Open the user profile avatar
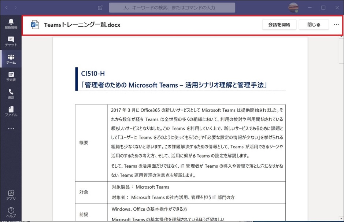The width and height of the screenshot is (344, 222). (x=293, y=8)
